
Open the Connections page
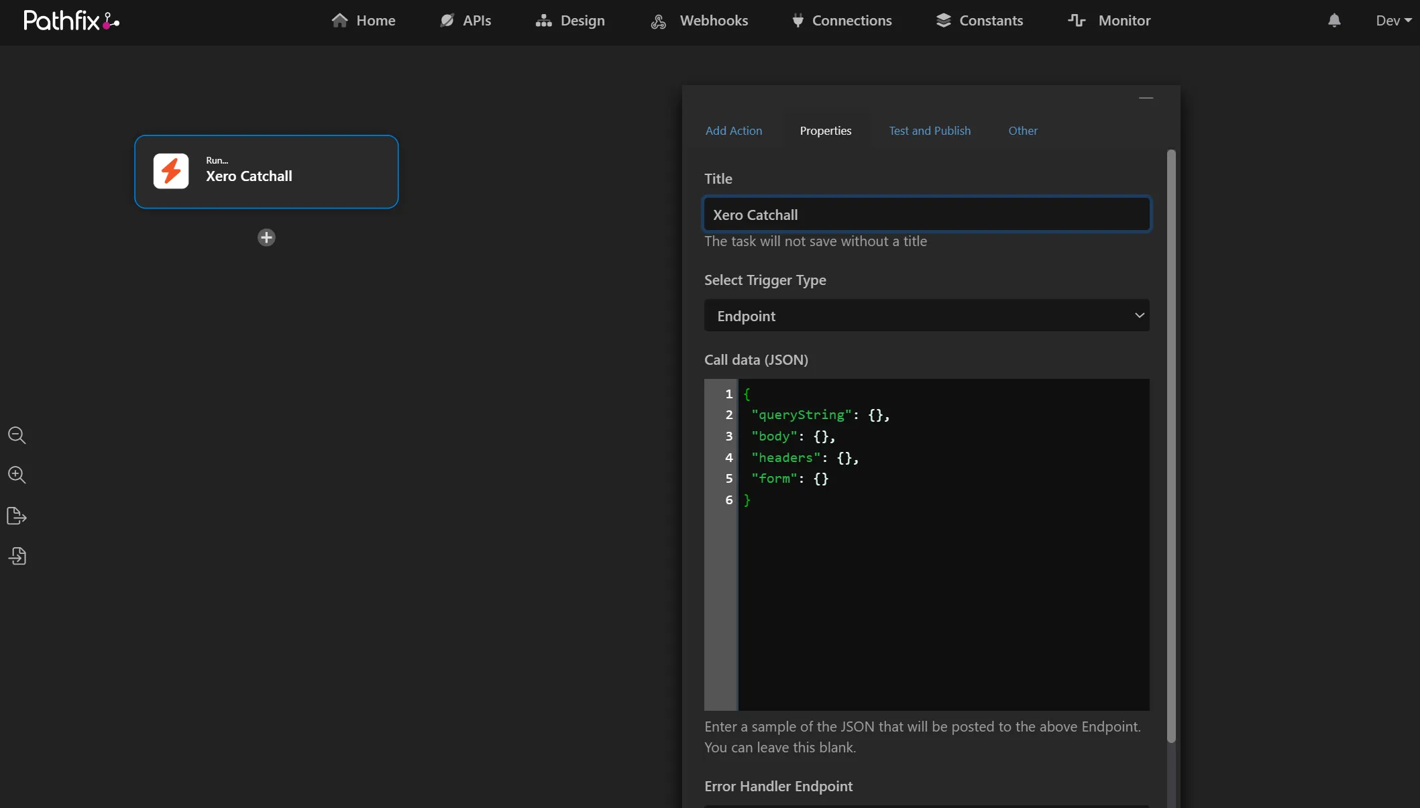[x=842, y=21]
